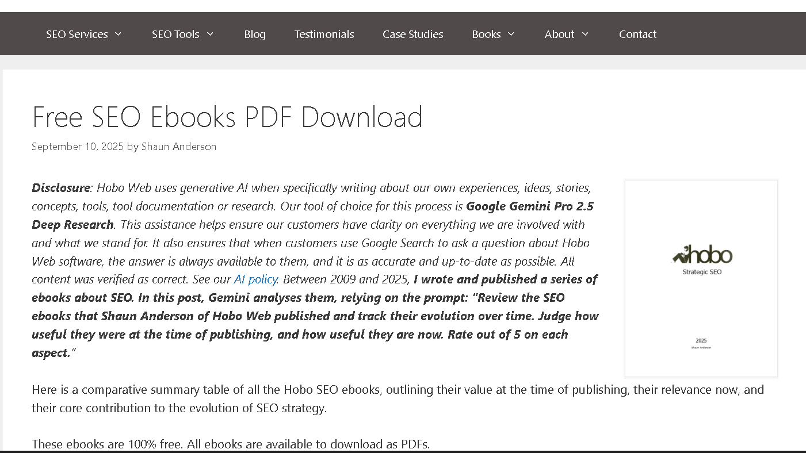
Task: Expand the About dropdown chevron
Action: click(586, 34)
